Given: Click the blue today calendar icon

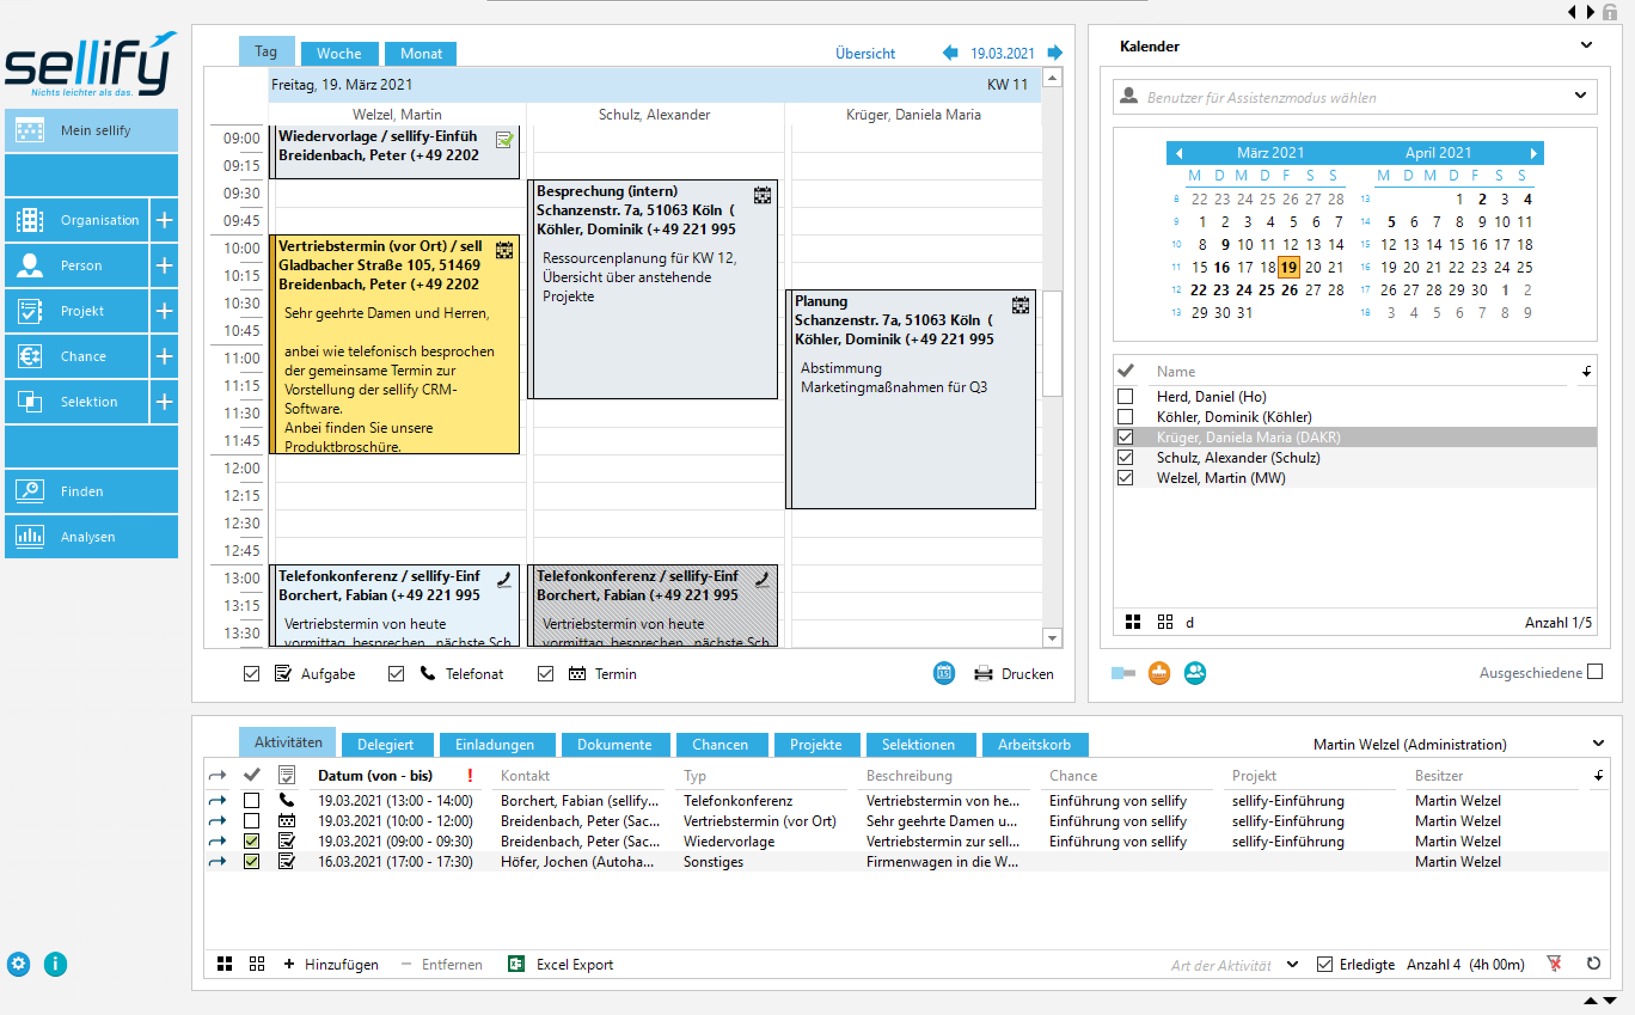Looking at the screenshot, I should pos(944,673).
